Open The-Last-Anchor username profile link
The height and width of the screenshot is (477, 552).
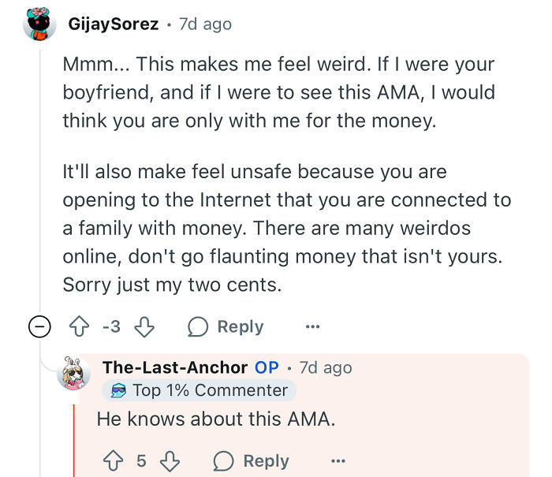pos(175,367)
